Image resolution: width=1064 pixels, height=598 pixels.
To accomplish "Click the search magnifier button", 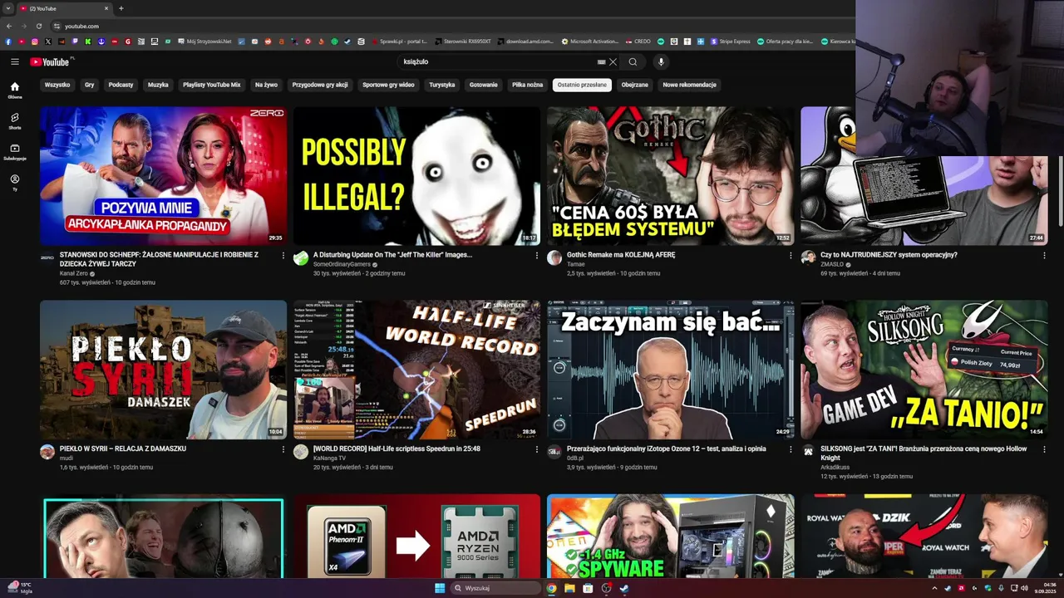I will coord(633,61).
